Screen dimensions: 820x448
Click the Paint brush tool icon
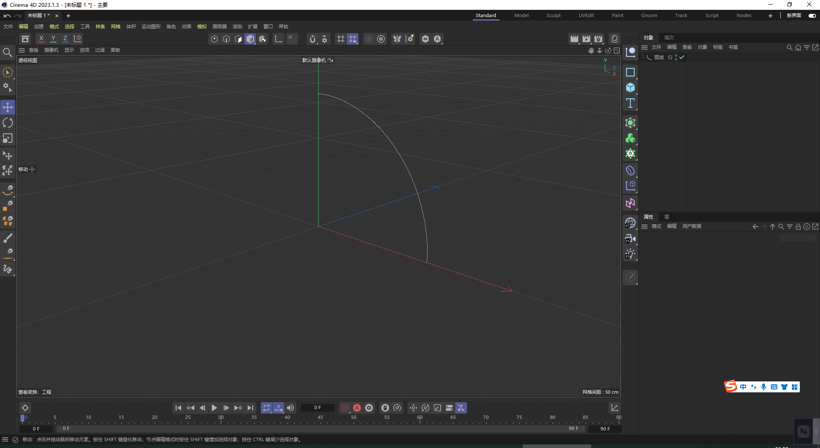(x=8, y=238)
